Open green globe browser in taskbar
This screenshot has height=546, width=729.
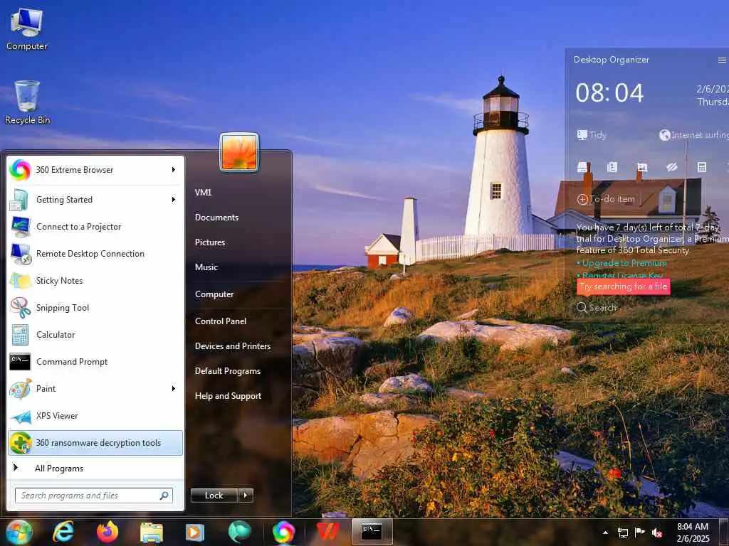click(239, 532)
